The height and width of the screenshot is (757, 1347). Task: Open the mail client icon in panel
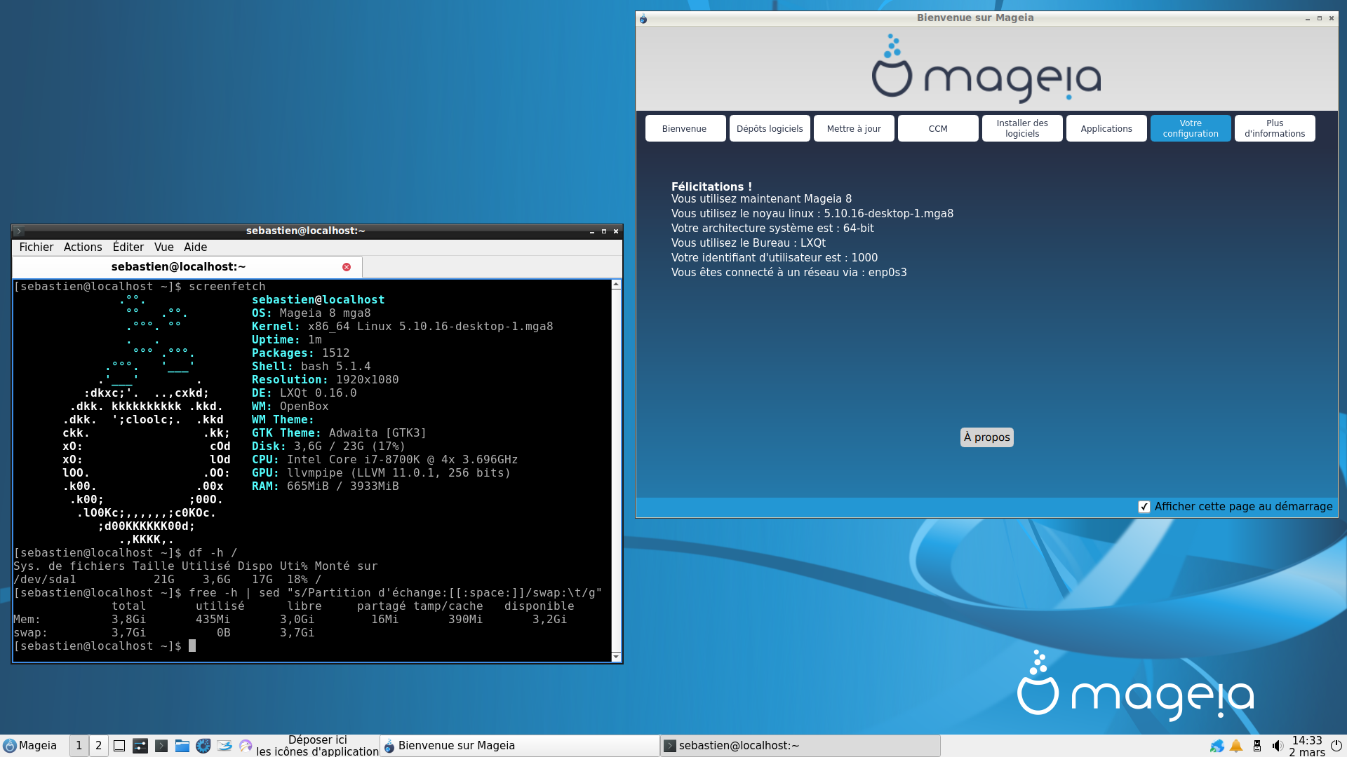pos(224,746)
